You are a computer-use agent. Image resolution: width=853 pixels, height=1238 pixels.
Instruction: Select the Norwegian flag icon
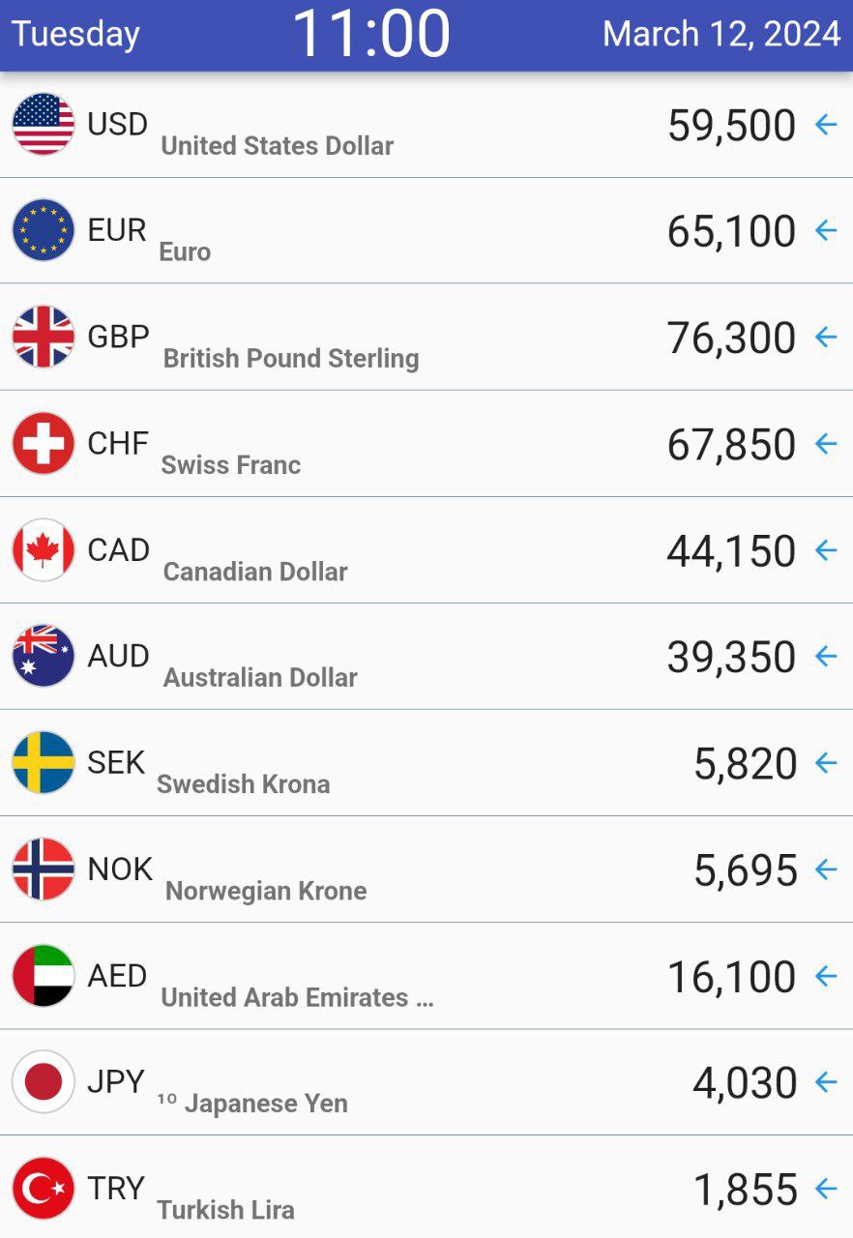pos(44,869)
